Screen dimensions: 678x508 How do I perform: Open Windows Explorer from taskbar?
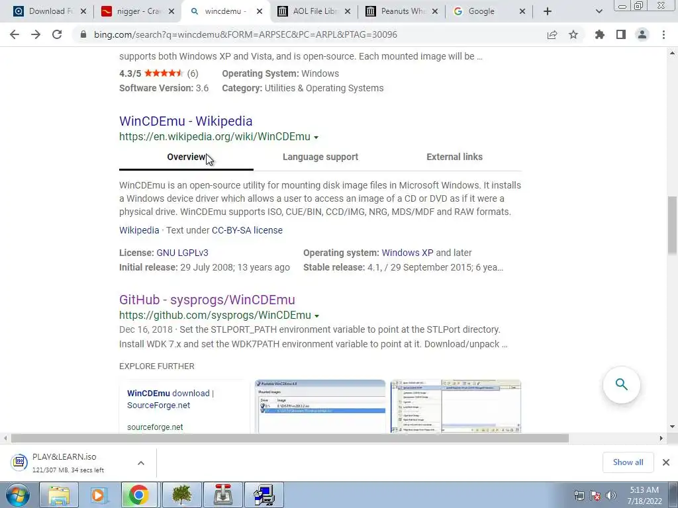[x=59, y=495]
